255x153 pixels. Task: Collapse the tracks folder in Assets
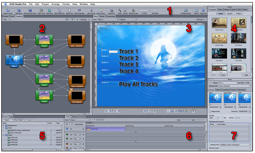click(x=4, y=135)
